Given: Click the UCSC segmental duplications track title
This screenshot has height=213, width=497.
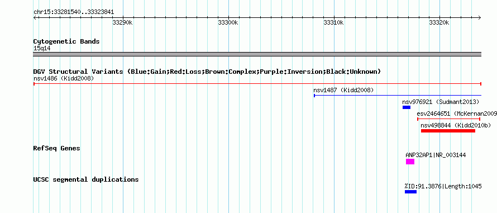Looking at the screenshot, I should pos(86,179).
